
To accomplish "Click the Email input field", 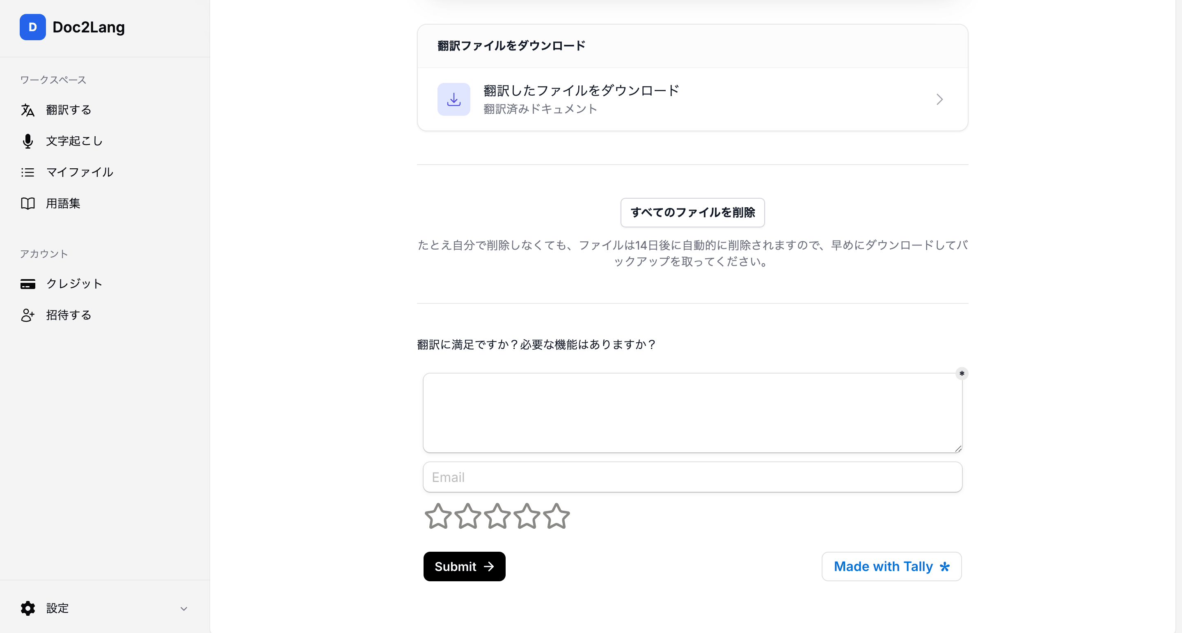I will click(x=692, y=477).
